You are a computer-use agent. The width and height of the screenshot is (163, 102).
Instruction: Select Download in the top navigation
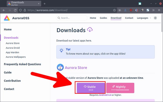pyautogui.click(x=116, y=18)
